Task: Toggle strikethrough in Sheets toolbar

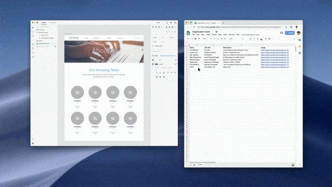Action: (x=258, y=39)
